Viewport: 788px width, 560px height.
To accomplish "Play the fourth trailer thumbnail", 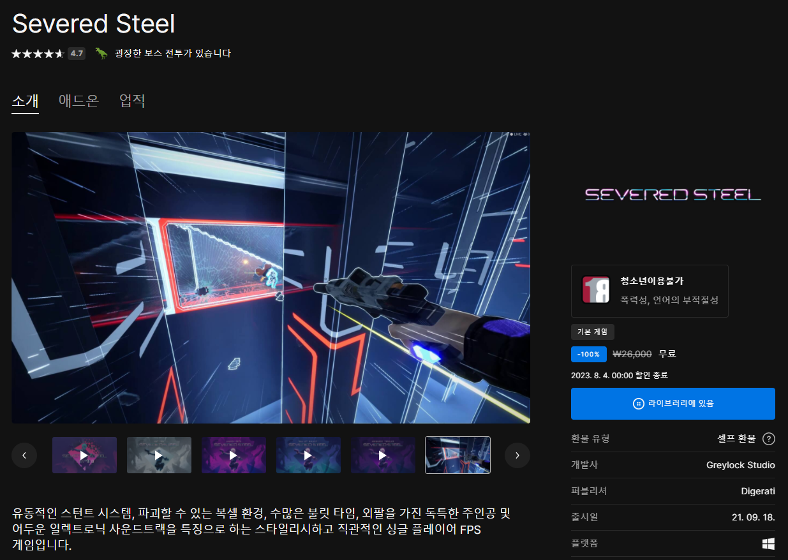I will pyautogui.click(x=308, y=455).
